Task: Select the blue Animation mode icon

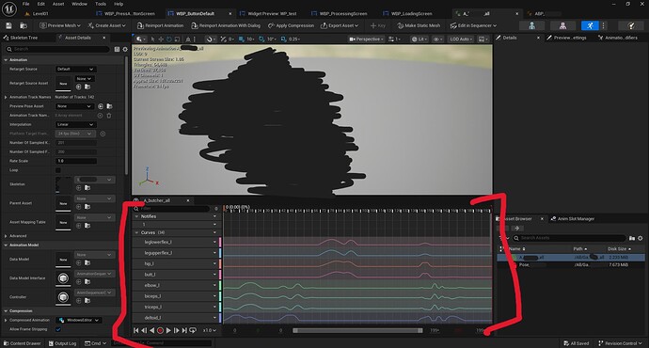Action: (590, 25)
